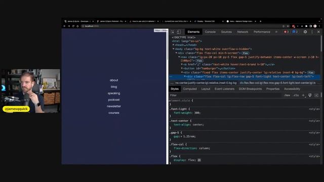
Task: Switch to the Console tab
Action: click(210, 32)
